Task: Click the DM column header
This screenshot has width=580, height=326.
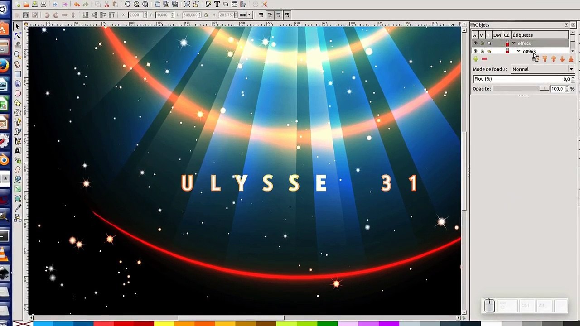Action: coord(497,35)
